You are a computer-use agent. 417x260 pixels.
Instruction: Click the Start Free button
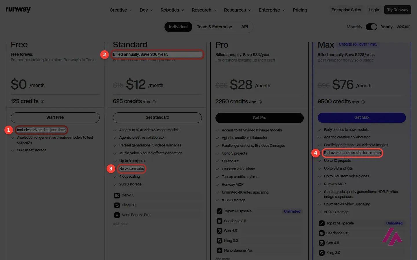55,118
